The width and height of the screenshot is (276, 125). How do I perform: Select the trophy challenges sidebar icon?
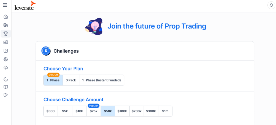click(x=6, y=34)
